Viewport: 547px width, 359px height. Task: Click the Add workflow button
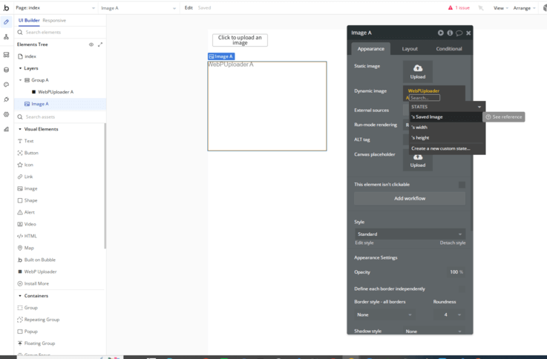pos(410,198)
